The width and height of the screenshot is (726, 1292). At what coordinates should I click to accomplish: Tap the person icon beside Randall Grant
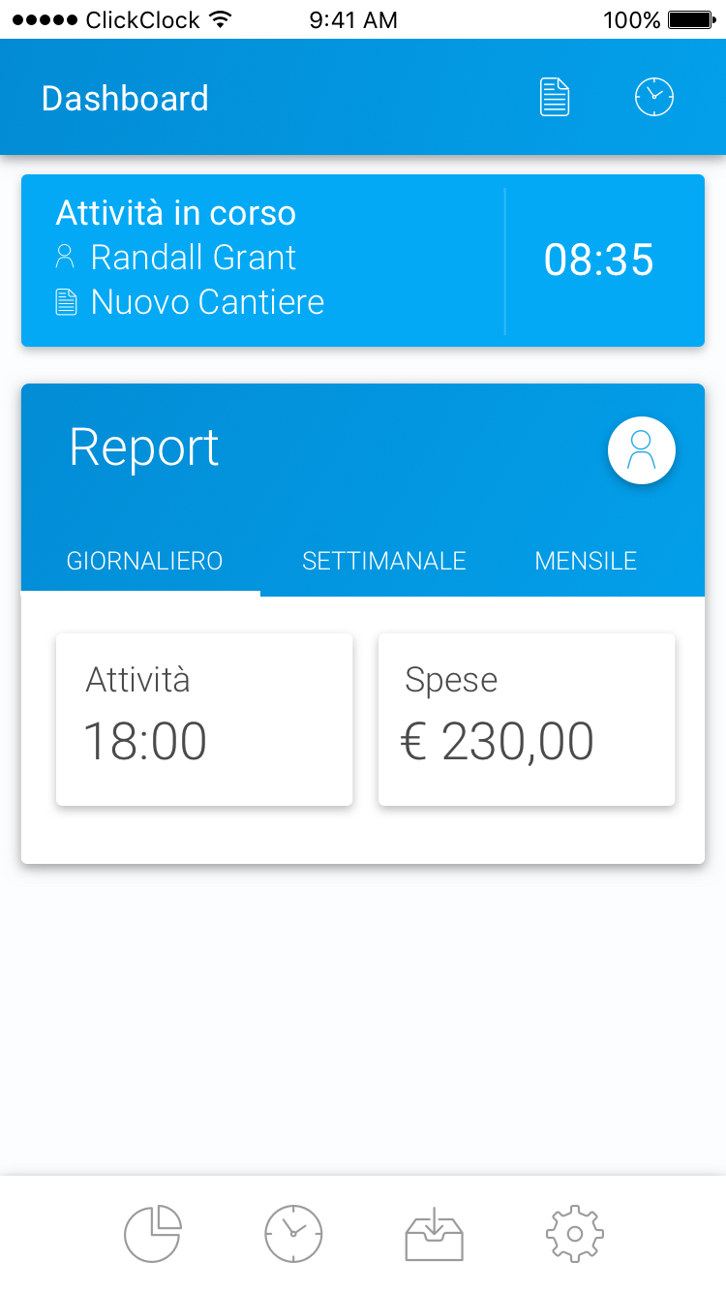point(65,258)
